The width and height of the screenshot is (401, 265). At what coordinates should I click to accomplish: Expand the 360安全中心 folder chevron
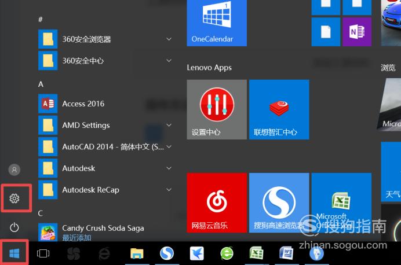click(169, 61)
